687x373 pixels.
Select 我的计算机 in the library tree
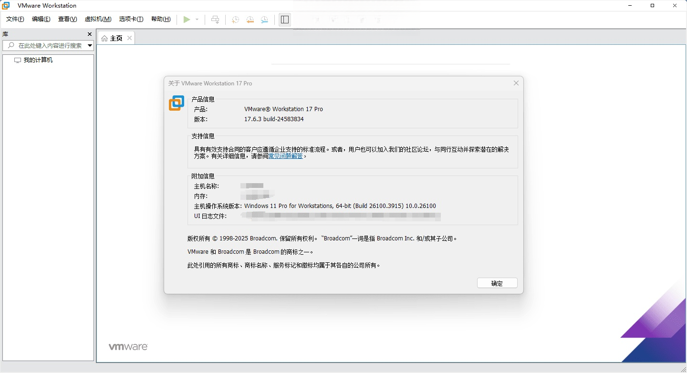point(38,60)
